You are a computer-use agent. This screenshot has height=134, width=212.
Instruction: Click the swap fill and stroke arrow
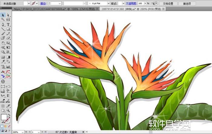click(9, 115)
